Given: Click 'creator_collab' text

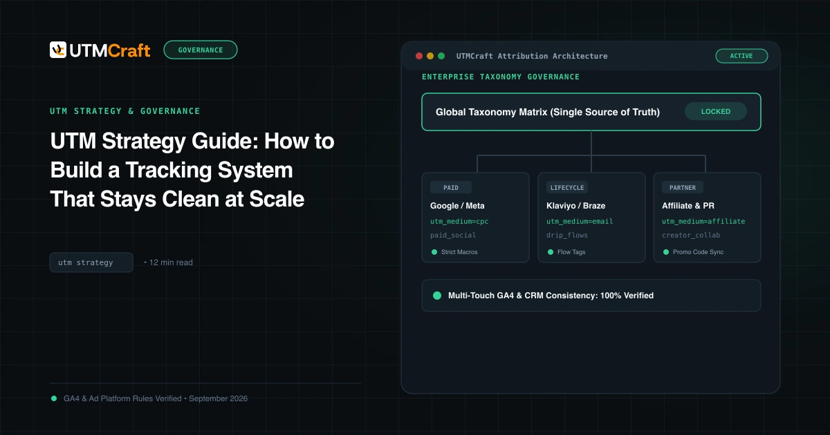Looking at the screenshot, I should 691,235.
